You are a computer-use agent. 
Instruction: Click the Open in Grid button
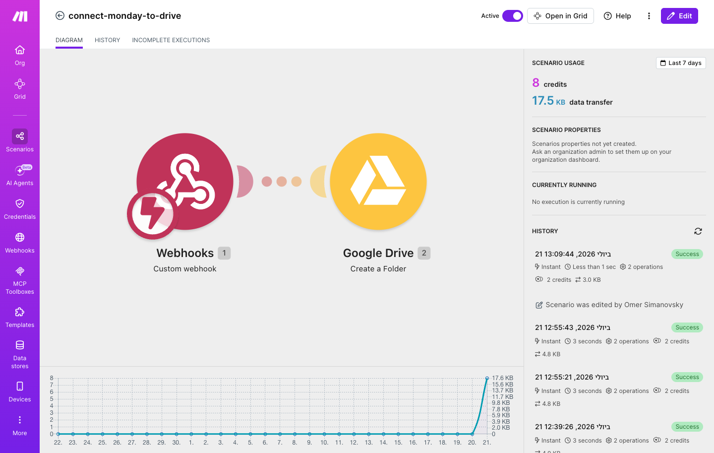[560, 16]
